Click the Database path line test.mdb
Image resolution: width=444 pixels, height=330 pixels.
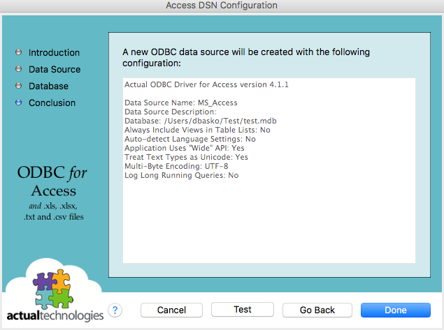pyautogui.click(x=192, y=121)
